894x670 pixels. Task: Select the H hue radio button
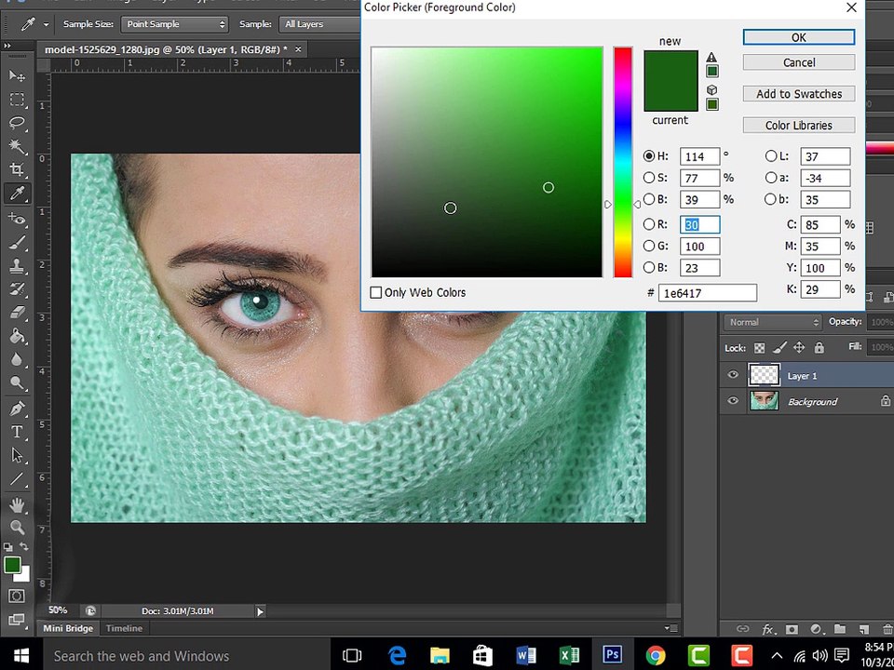[649, 156]
